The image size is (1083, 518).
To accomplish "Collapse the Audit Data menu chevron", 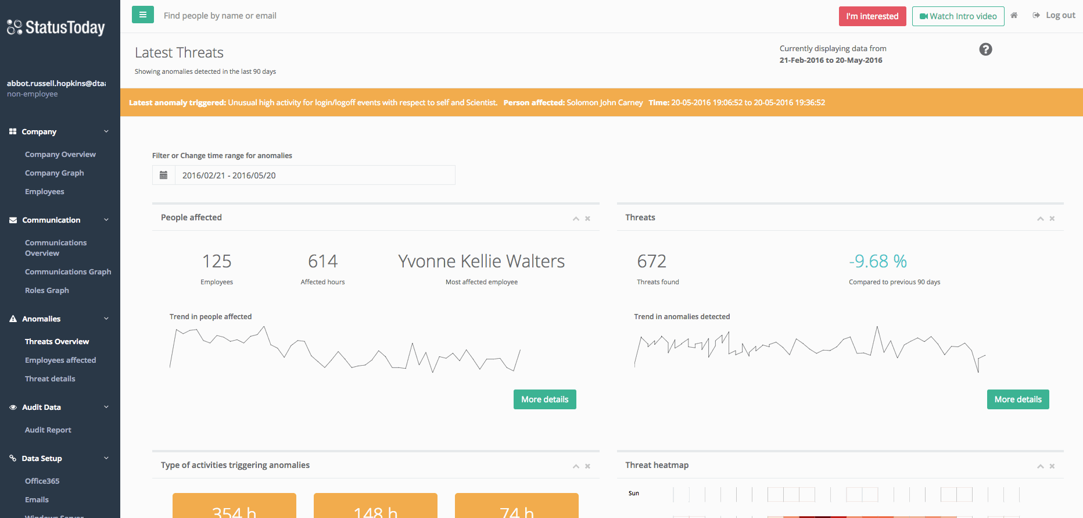I will coord(106,407).
